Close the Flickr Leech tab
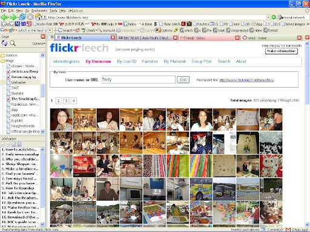Screen dimensions: 310x232 tap(113, 37)
